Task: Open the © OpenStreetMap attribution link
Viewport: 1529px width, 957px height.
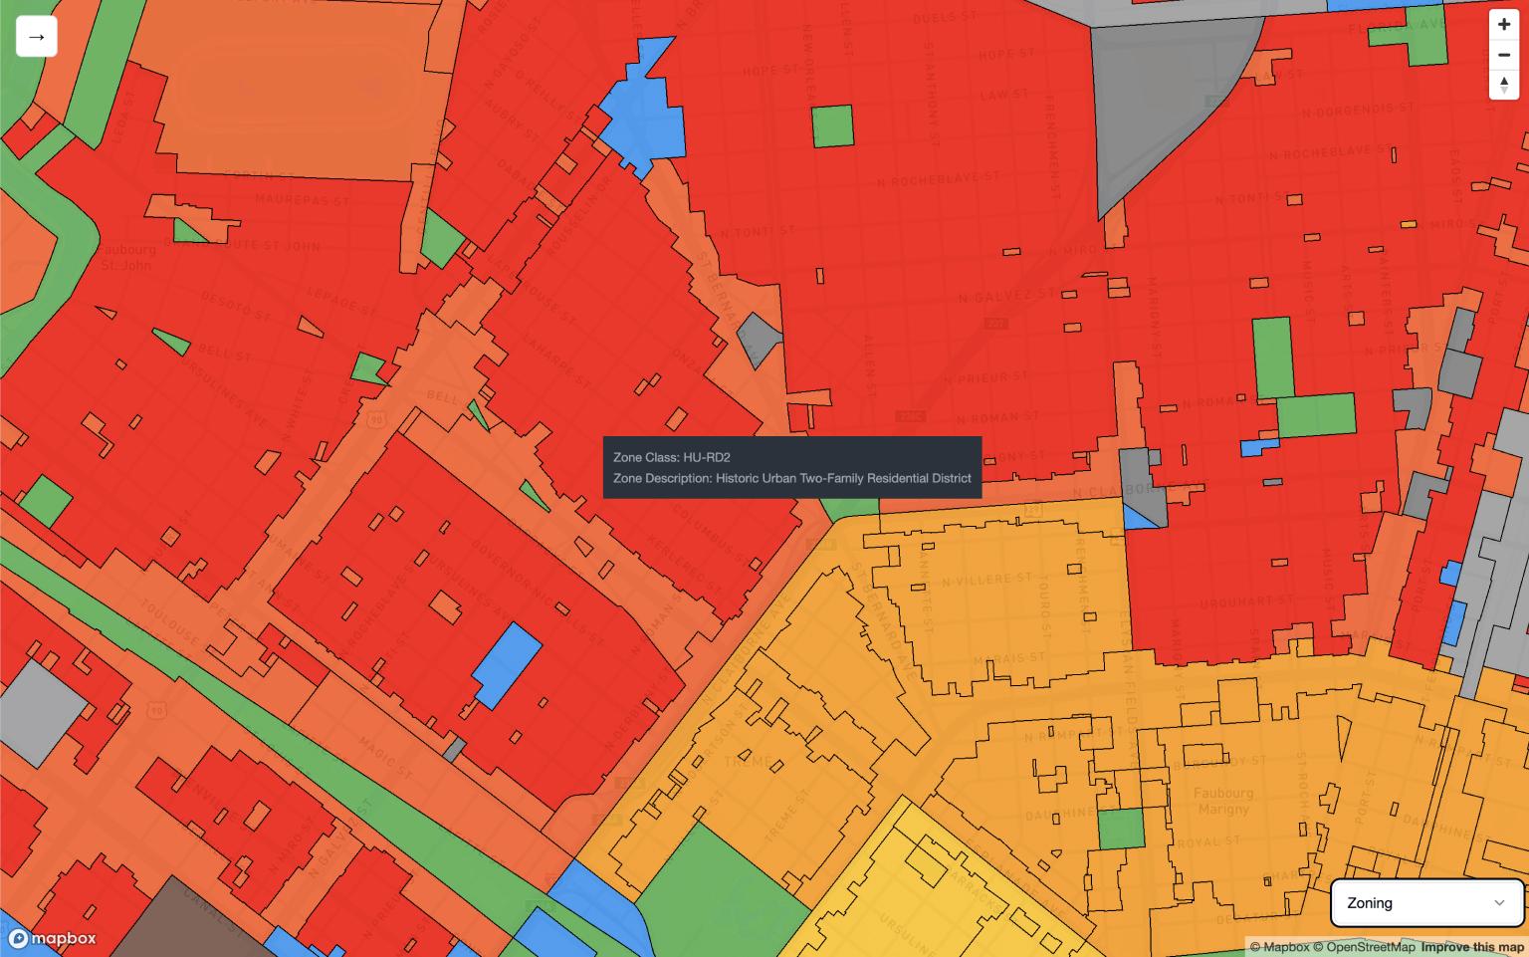Action: tap(1364, 947)
